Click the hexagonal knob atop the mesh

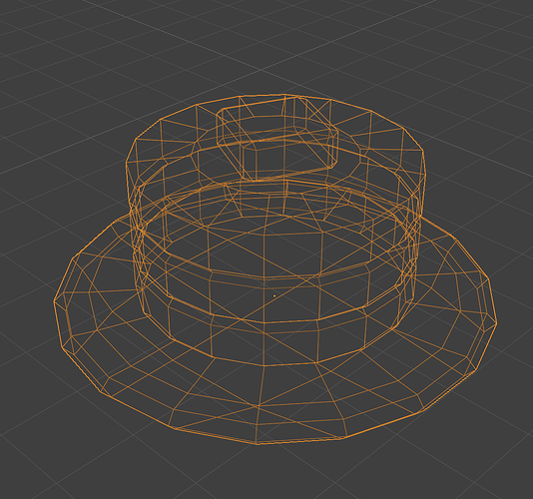(x=277, y=139)
